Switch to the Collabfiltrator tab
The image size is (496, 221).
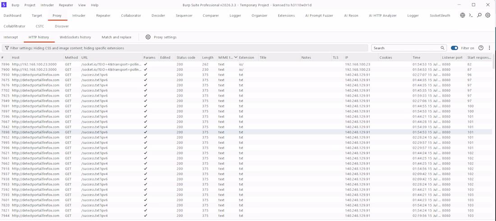tap(14, 26)
